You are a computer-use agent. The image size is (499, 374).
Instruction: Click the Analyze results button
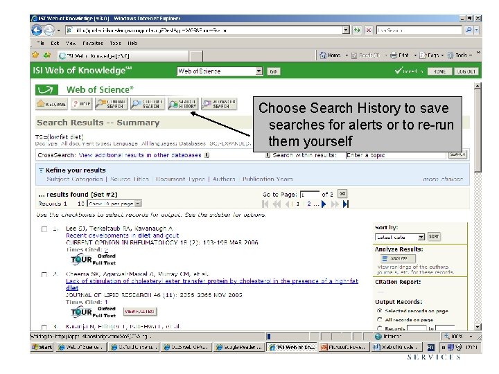398,258
